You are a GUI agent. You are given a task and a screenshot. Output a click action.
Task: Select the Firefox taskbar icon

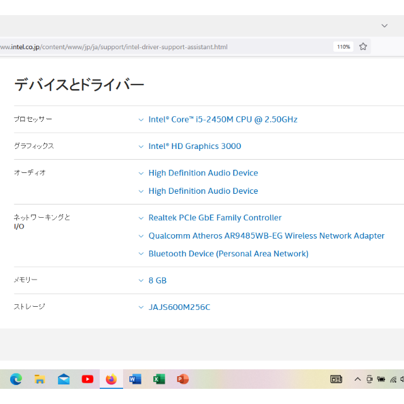click(x=111, y=379)
